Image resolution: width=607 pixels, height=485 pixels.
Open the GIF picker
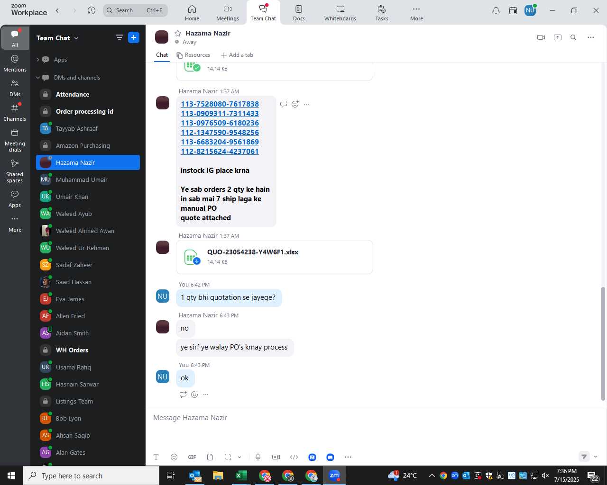(192, 457)
